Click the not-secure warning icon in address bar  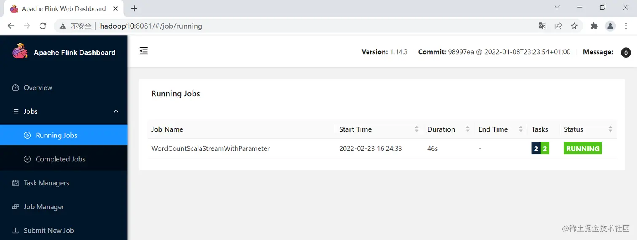[x=63, y=26]
